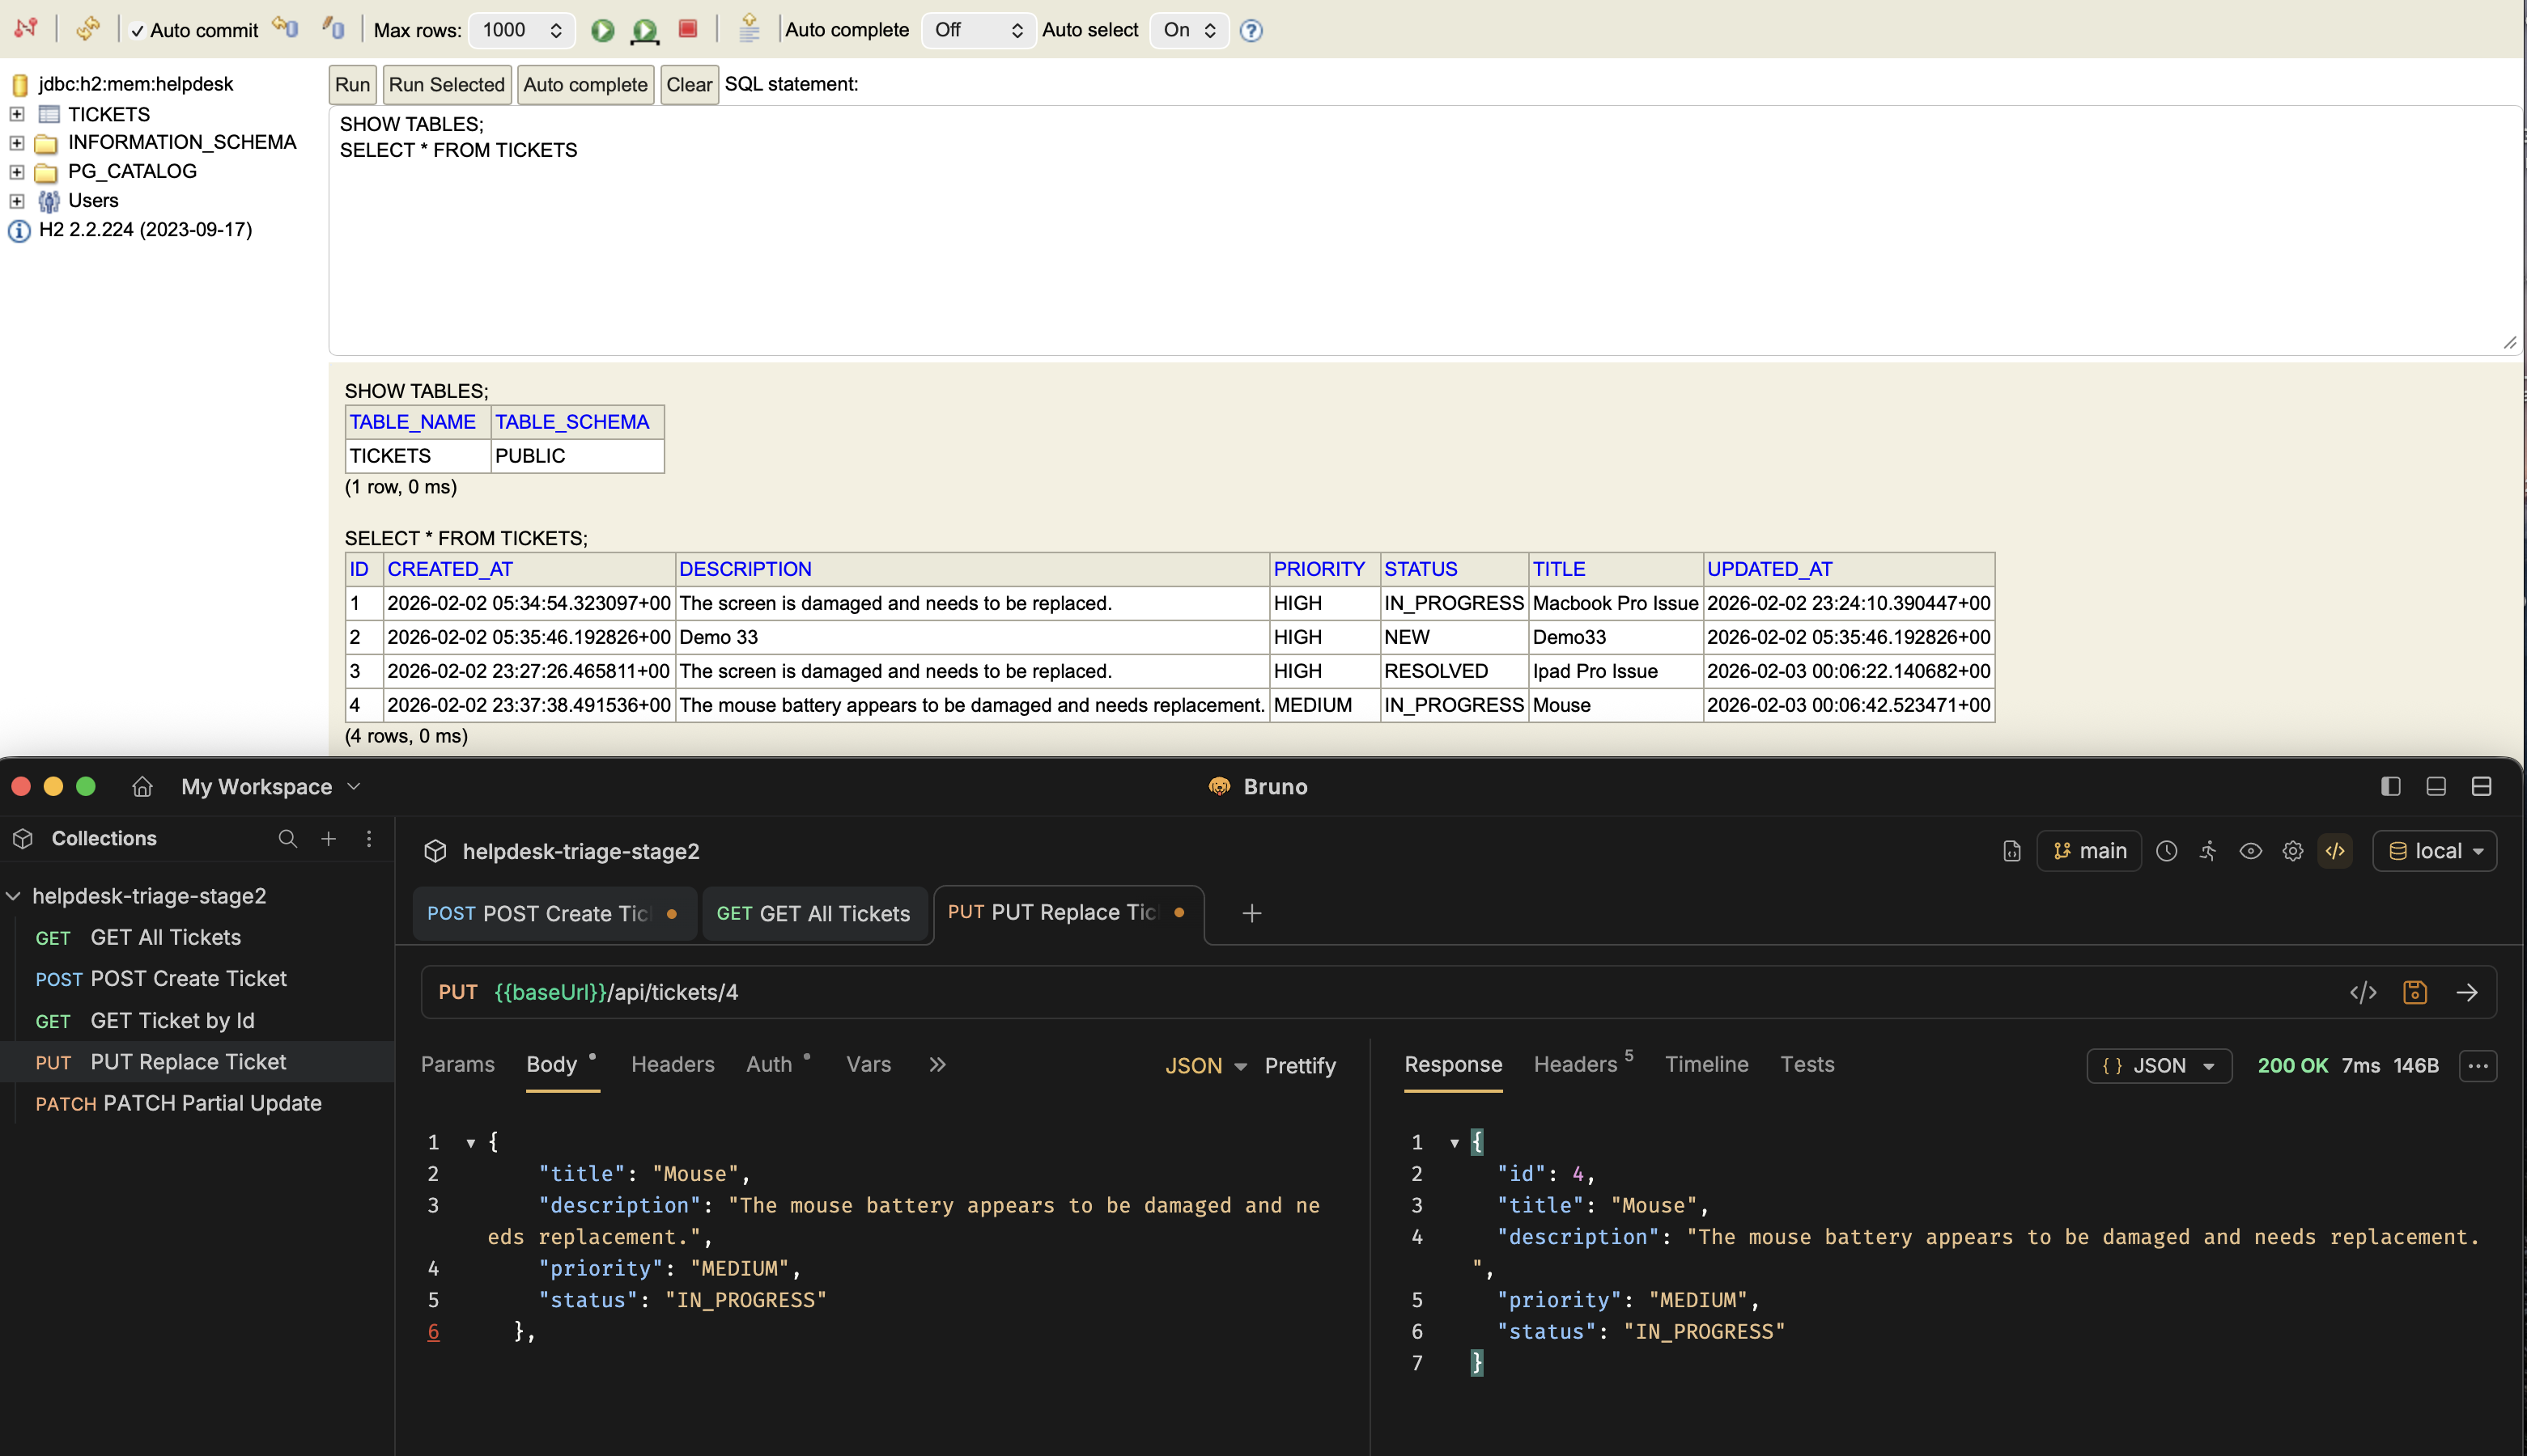Click the eye preview icon in Bruno toolbar
Screen dimensions: 2527x1456
coord(2250,851)
